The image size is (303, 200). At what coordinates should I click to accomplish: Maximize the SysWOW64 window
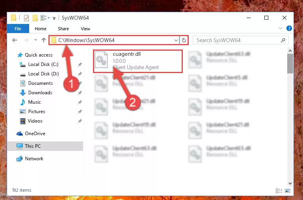pos(266,18)
